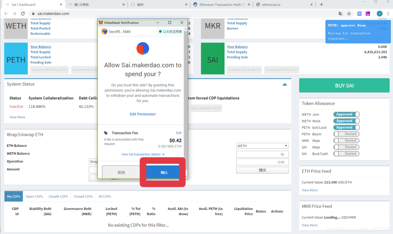
Task: Click the Transaction Fee tag icon
Action: pos(106,133)
